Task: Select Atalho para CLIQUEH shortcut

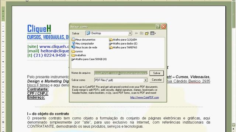Action: (123, 40)
